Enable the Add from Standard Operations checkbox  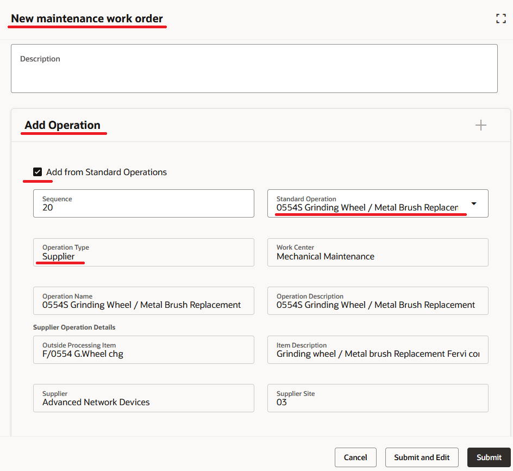click(37, 172)
